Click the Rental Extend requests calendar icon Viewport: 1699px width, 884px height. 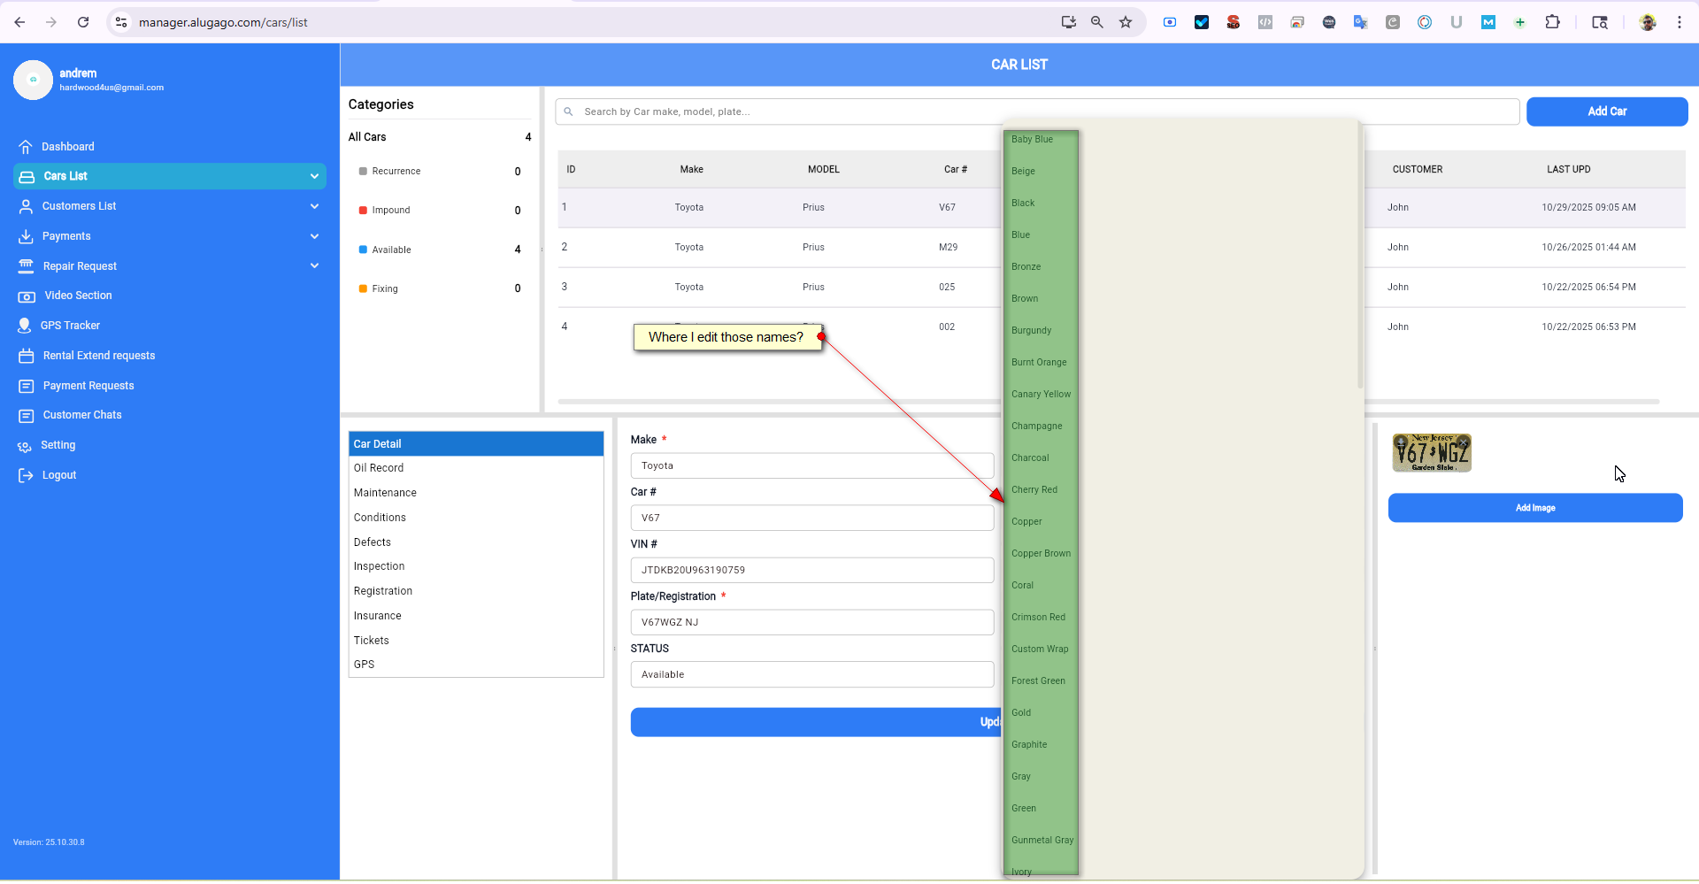pyautogui.click(x=27, y=356)
